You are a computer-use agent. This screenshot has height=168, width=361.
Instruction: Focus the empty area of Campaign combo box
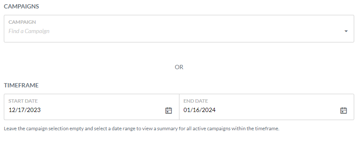196,31
